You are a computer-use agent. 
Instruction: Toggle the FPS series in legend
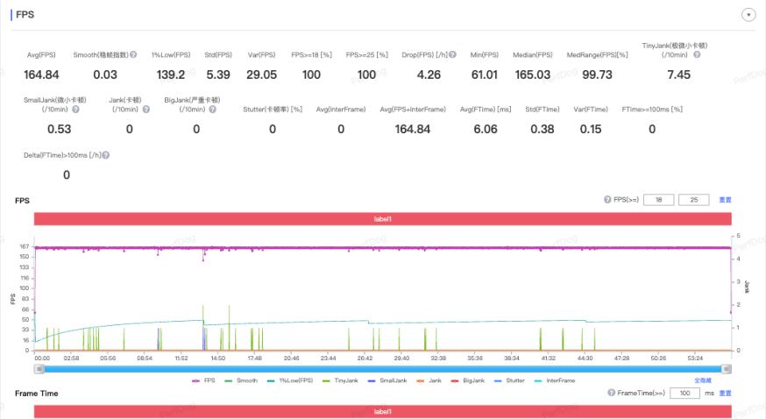(x=203, y=380)
